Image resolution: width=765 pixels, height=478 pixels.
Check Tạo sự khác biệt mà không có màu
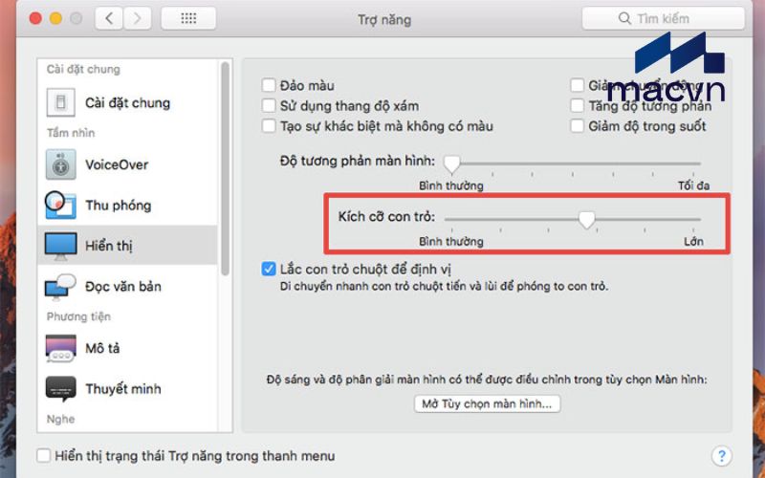pyautogui.click(x=269, y=126)
